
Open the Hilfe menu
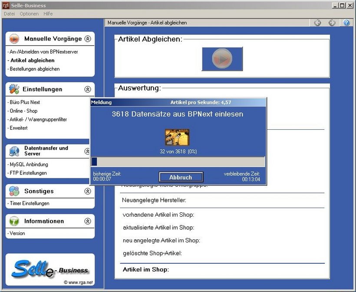tap(48, 14)
